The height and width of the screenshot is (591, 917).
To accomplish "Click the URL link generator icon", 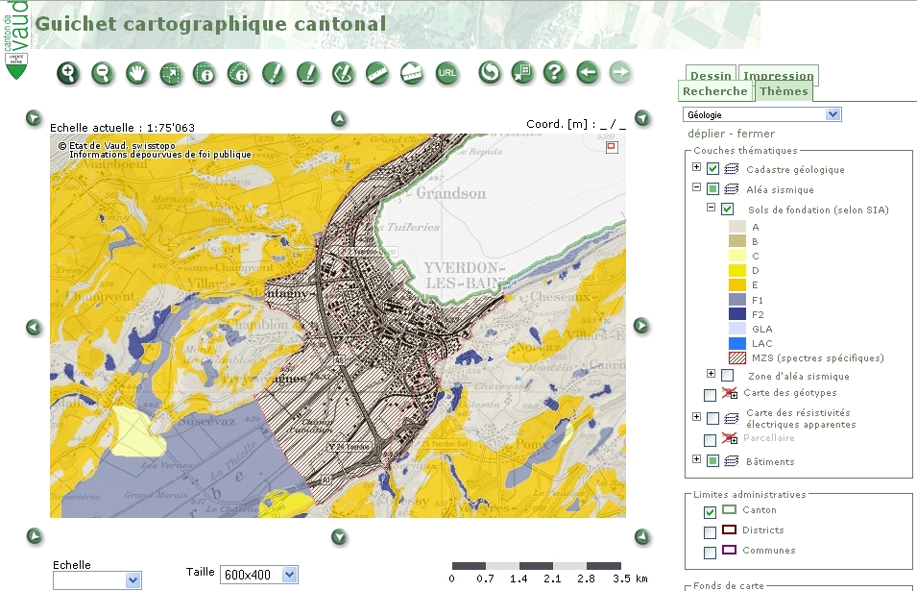I will [446, 73].
